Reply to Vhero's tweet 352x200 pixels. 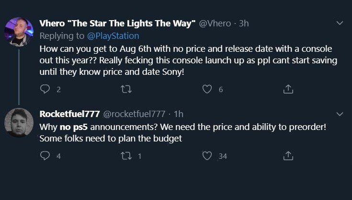click(45, 89)
